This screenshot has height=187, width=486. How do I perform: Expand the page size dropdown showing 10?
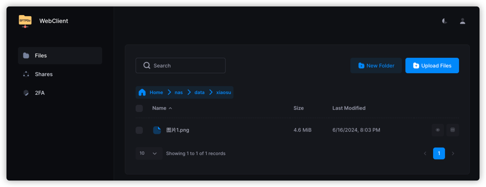[x=149, y=153]
